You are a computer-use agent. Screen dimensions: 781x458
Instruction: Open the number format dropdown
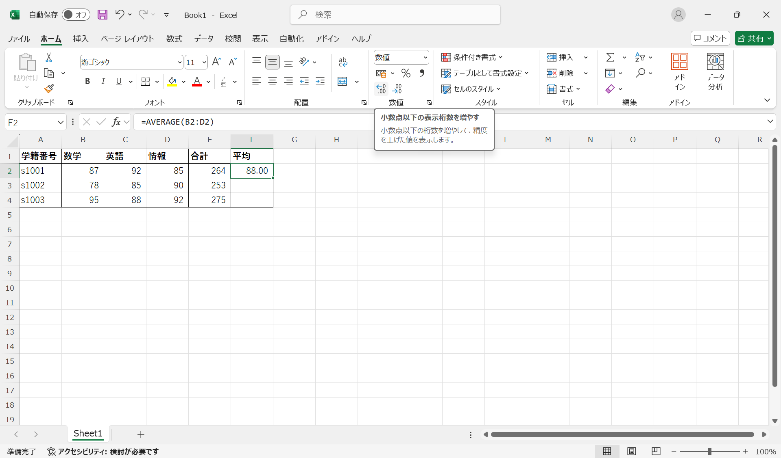[425, 57]
